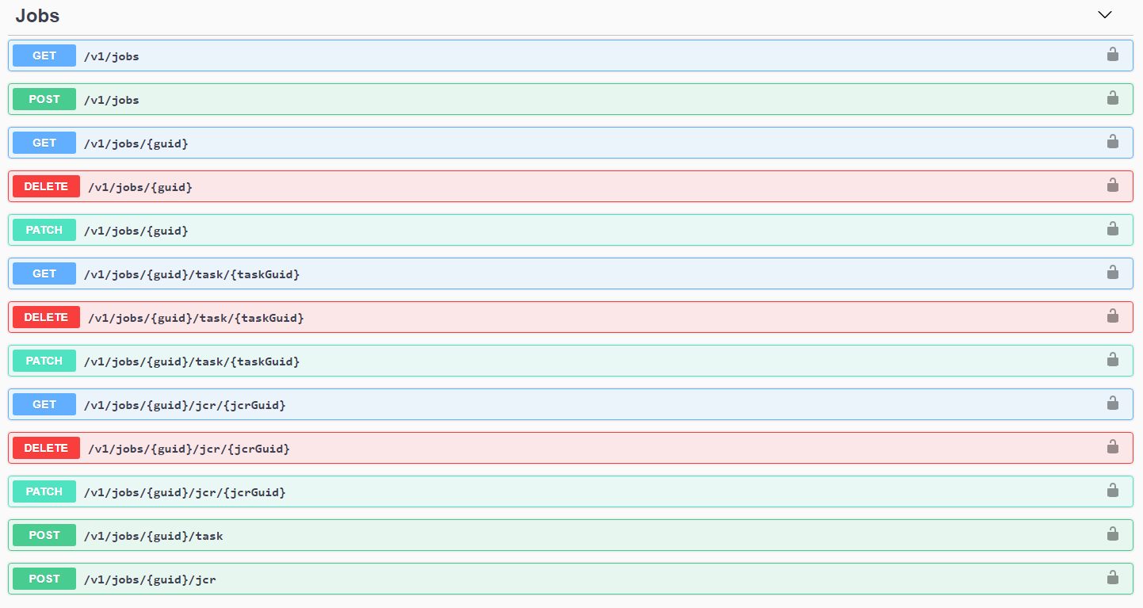This screenshot has height=608, width=1143.
Task: Click lock icon on POST /v1/jobs/{guid}/task
Action: [x=1112, y=534]
